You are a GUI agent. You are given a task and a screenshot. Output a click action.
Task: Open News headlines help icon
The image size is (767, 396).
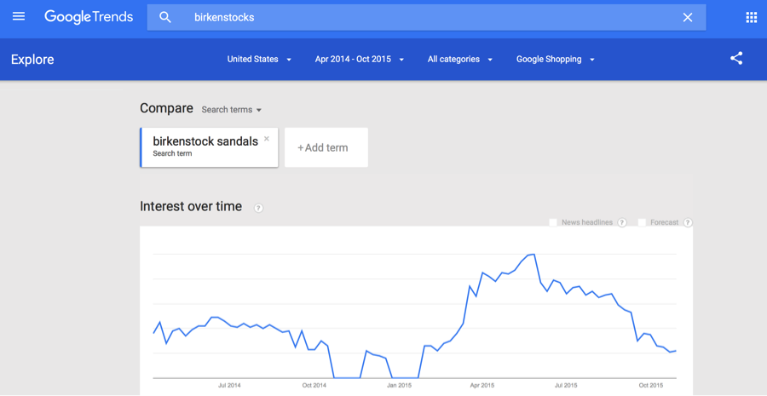tap(622, 222)
